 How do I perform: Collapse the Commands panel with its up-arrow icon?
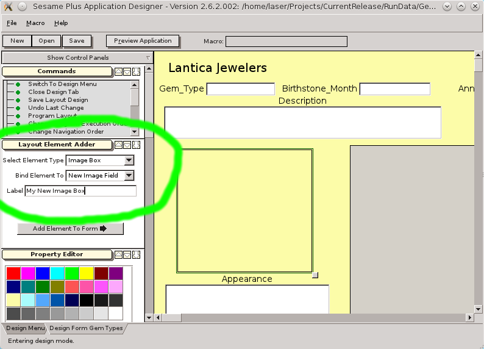click(118, 71)
